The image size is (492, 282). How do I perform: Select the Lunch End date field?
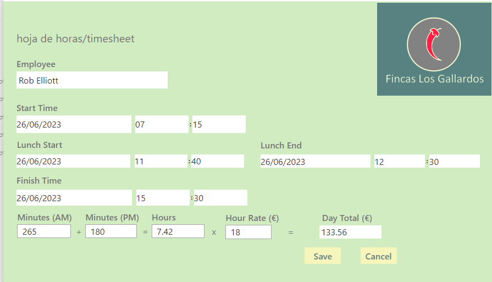coord(316,161)
